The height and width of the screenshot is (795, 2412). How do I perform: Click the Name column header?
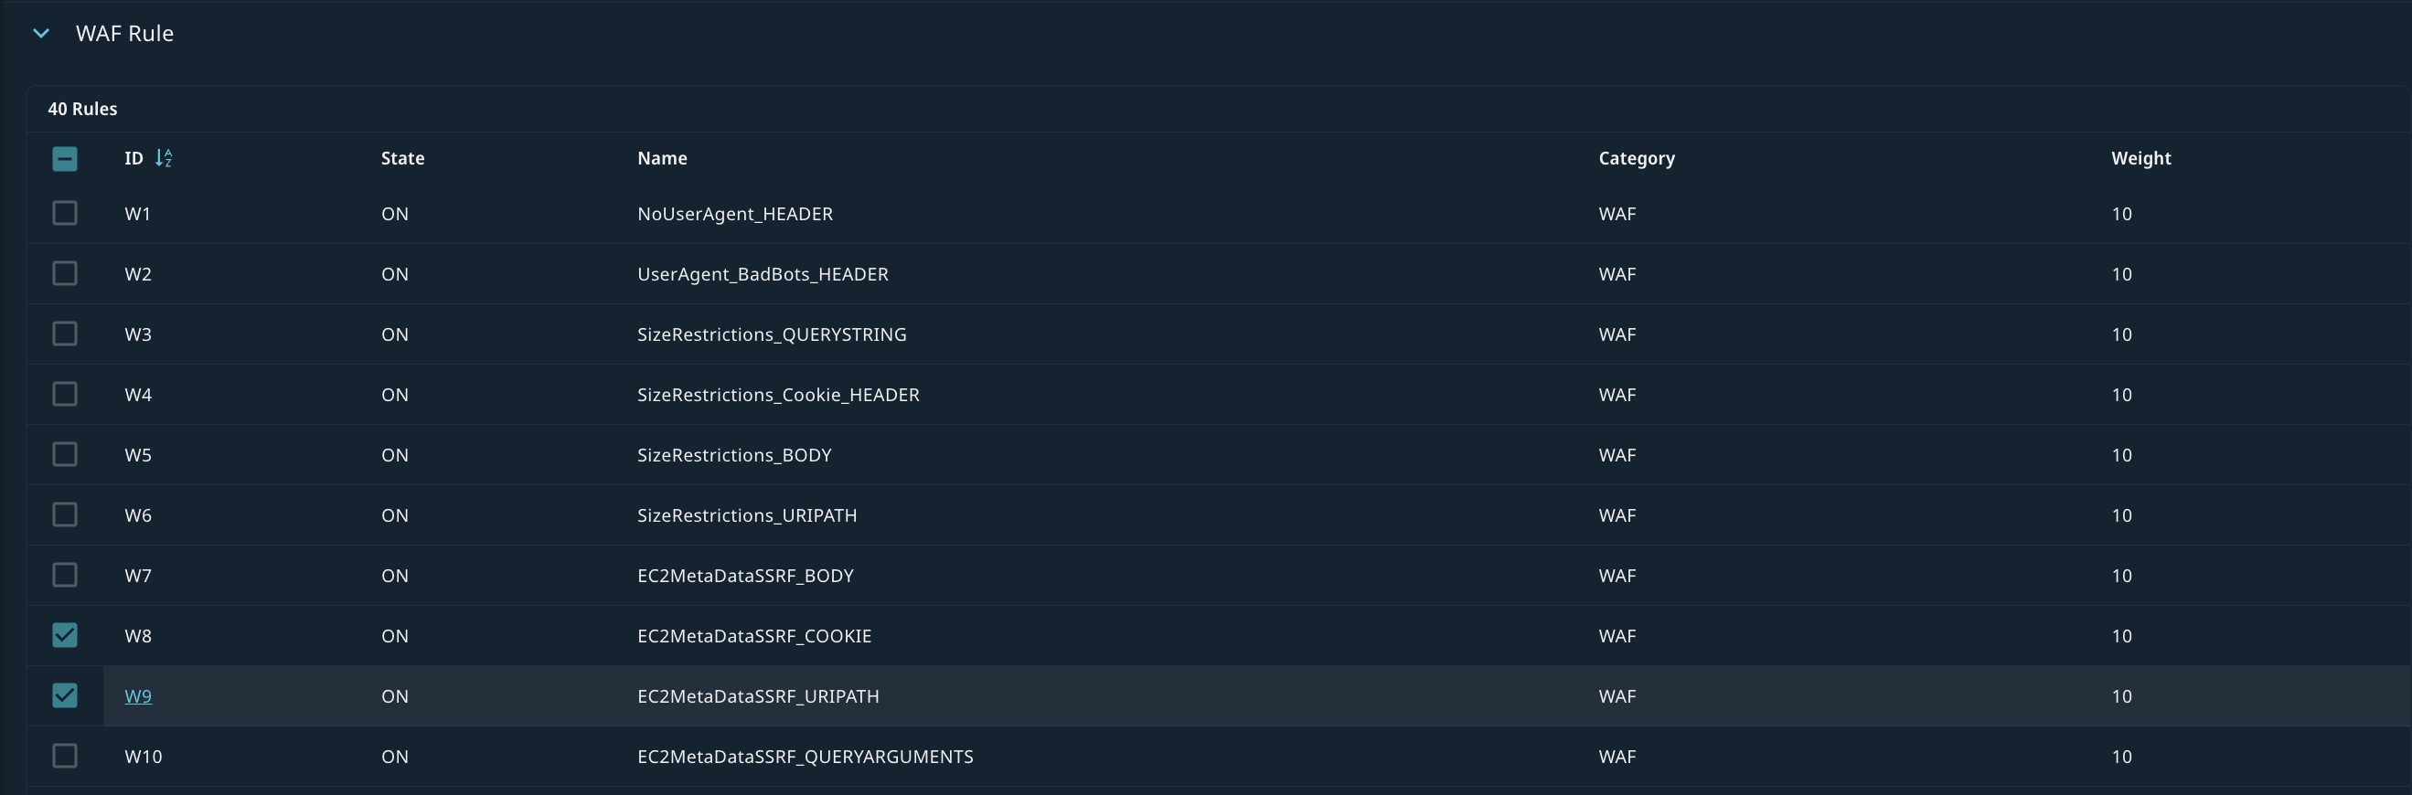(x=662, y=158)
